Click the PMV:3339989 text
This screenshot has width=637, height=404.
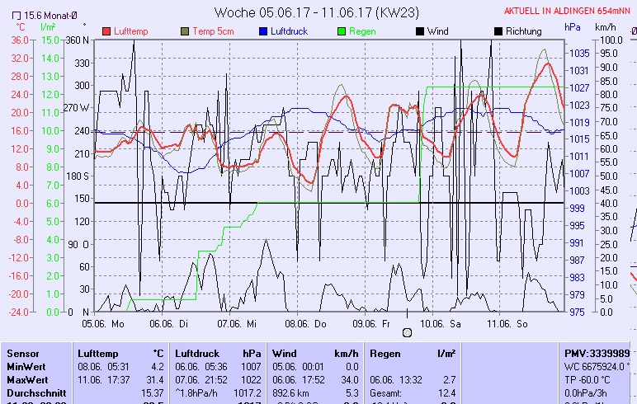(597, 353)
